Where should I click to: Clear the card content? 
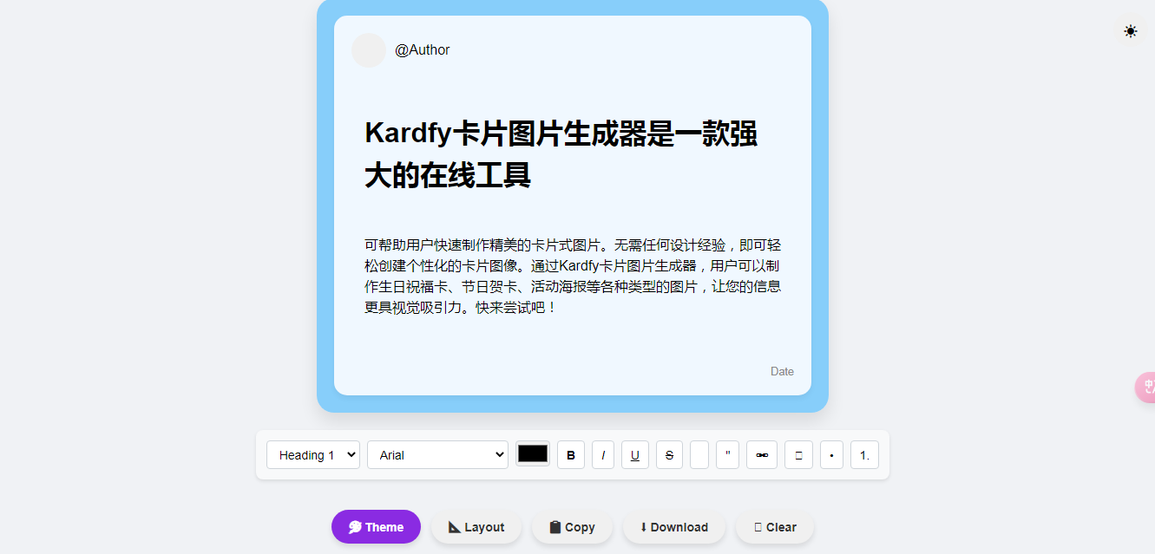774,526
